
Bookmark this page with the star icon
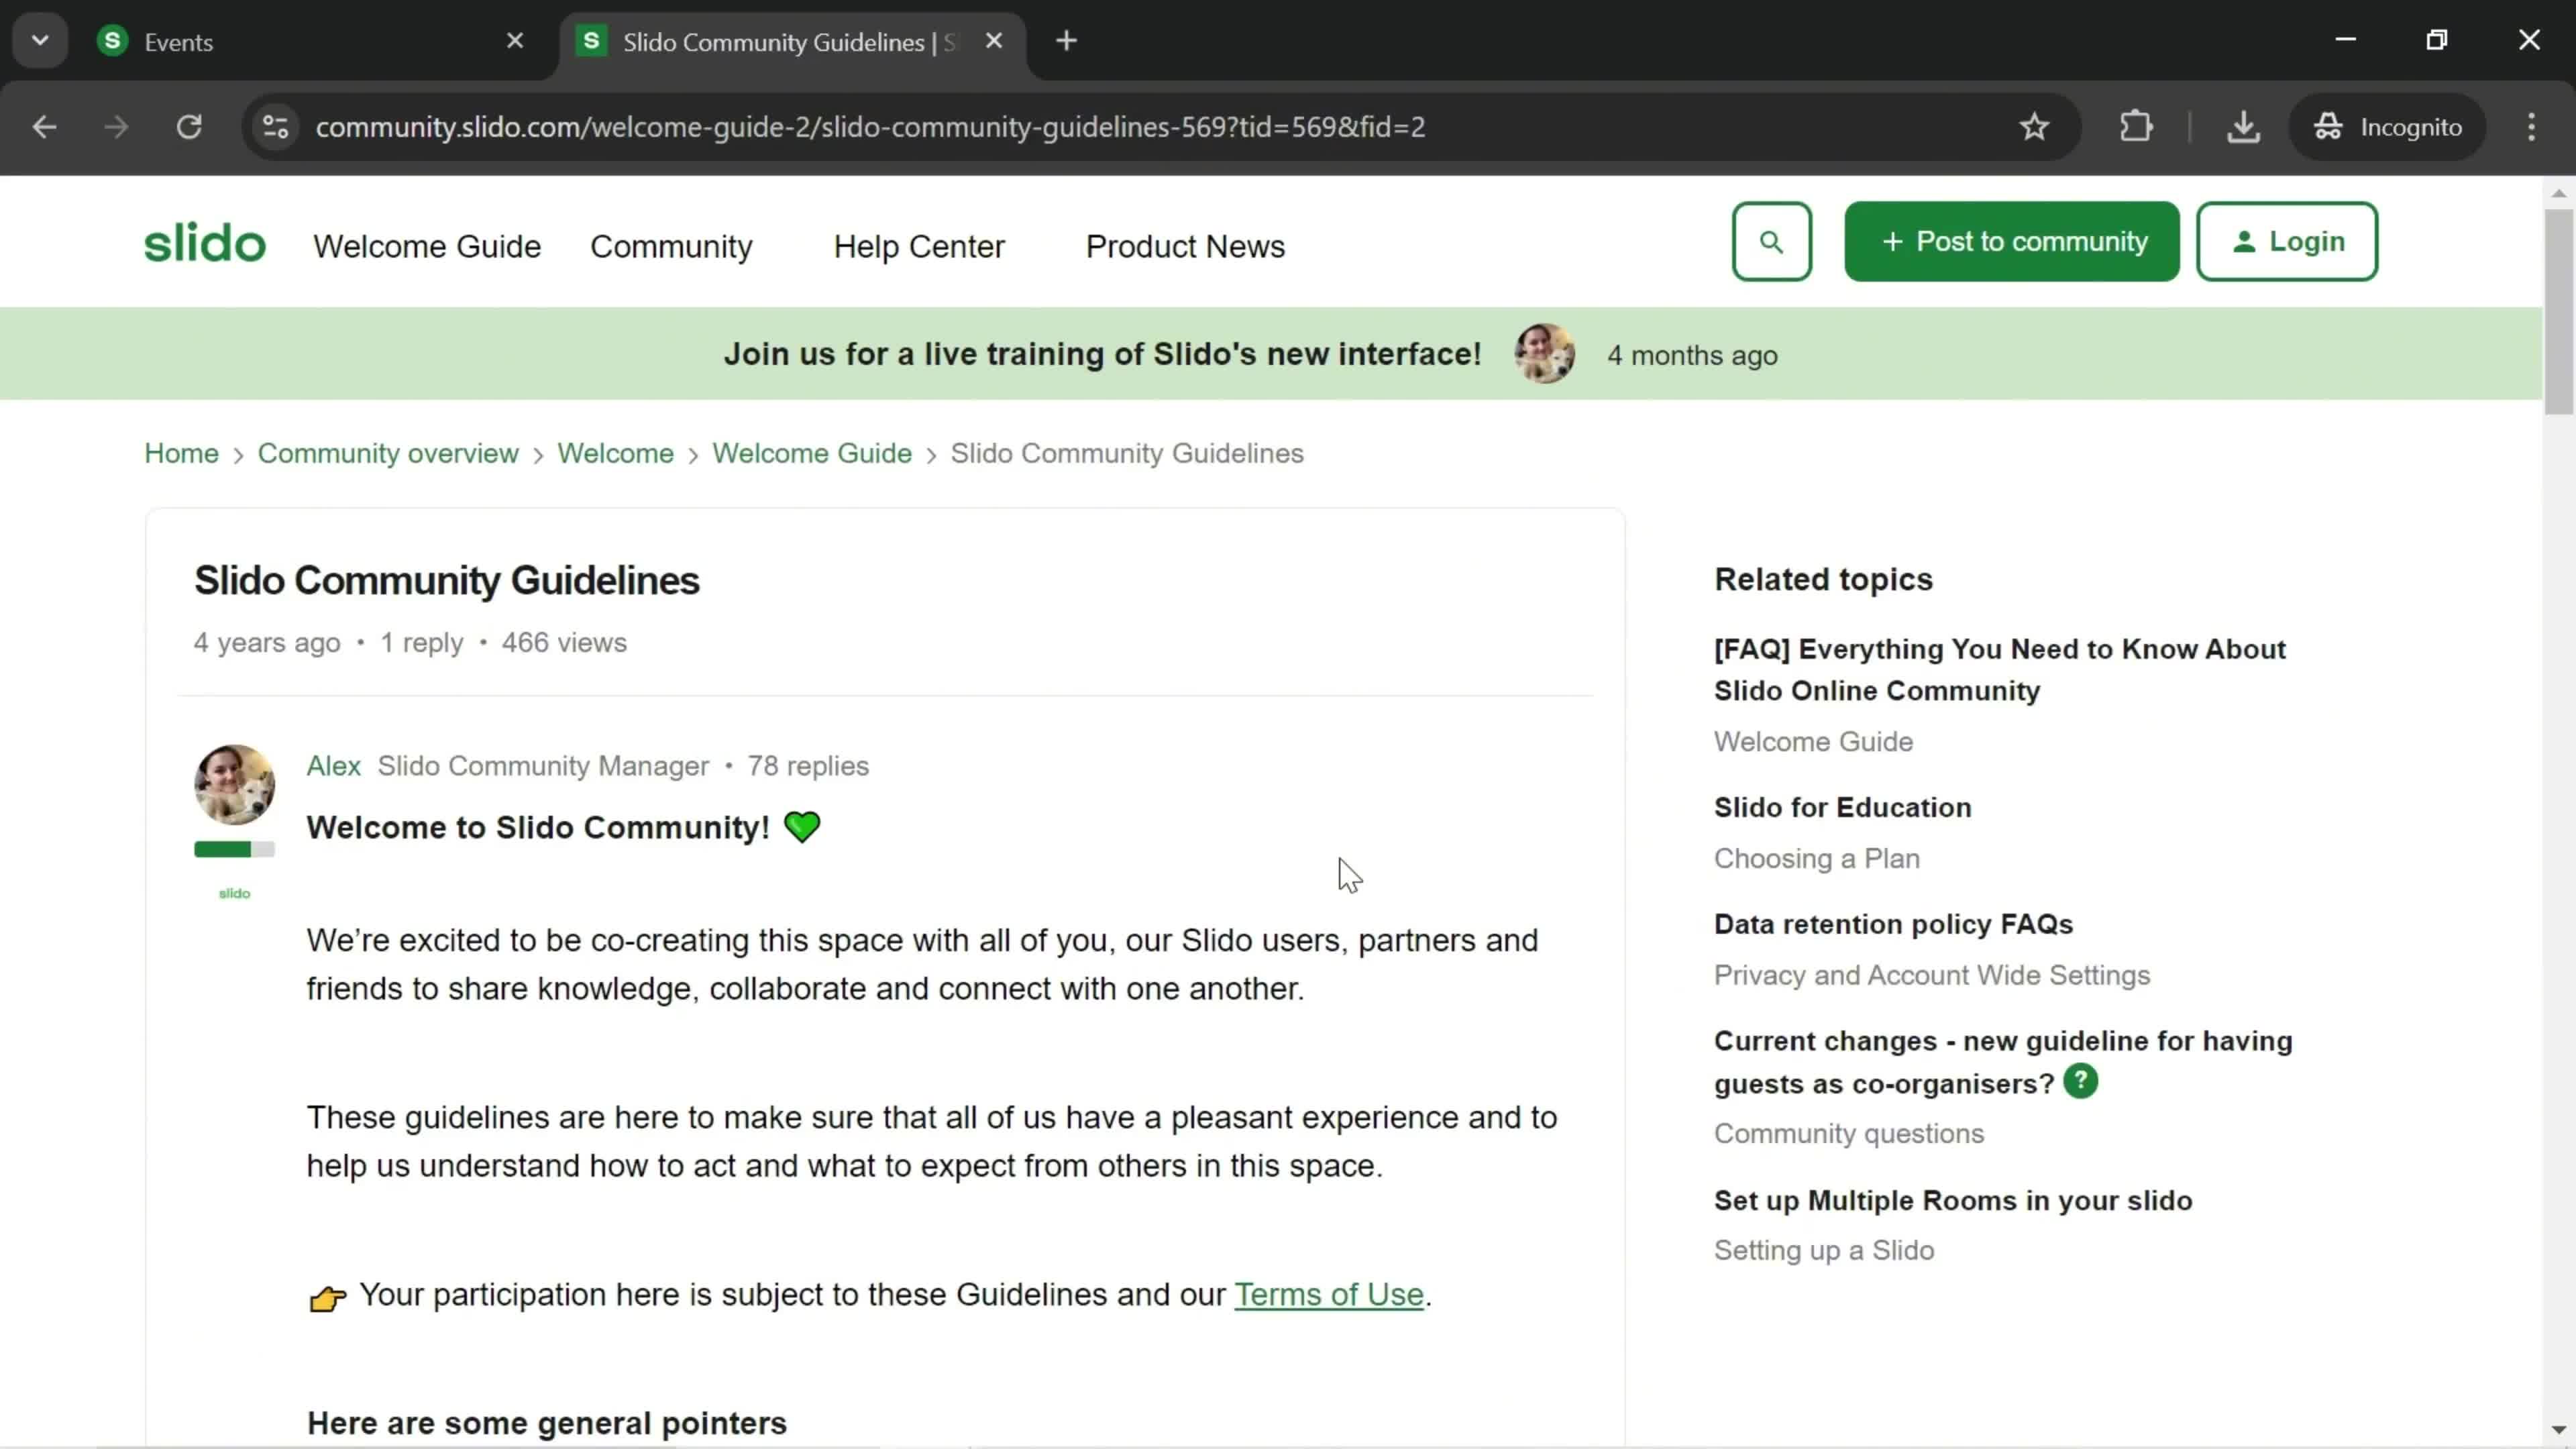(2034, 127)
